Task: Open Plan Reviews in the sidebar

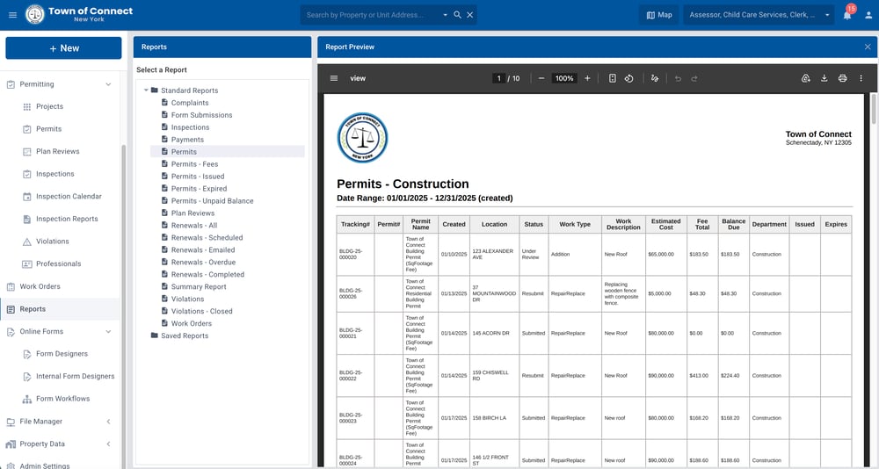Action: [x=58, y=151]
